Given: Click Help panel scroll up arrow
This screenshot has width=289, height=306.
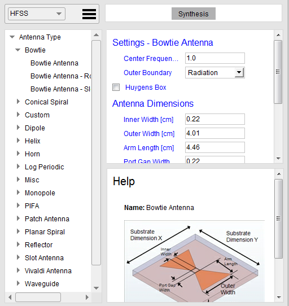Looking at the screenshot, I should (x=279, y=174).
